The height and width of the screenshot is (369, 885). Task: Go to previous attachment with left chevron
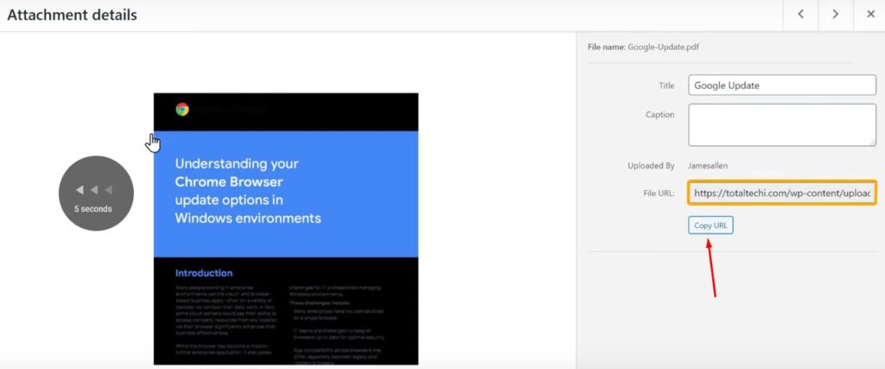point(800,15)
